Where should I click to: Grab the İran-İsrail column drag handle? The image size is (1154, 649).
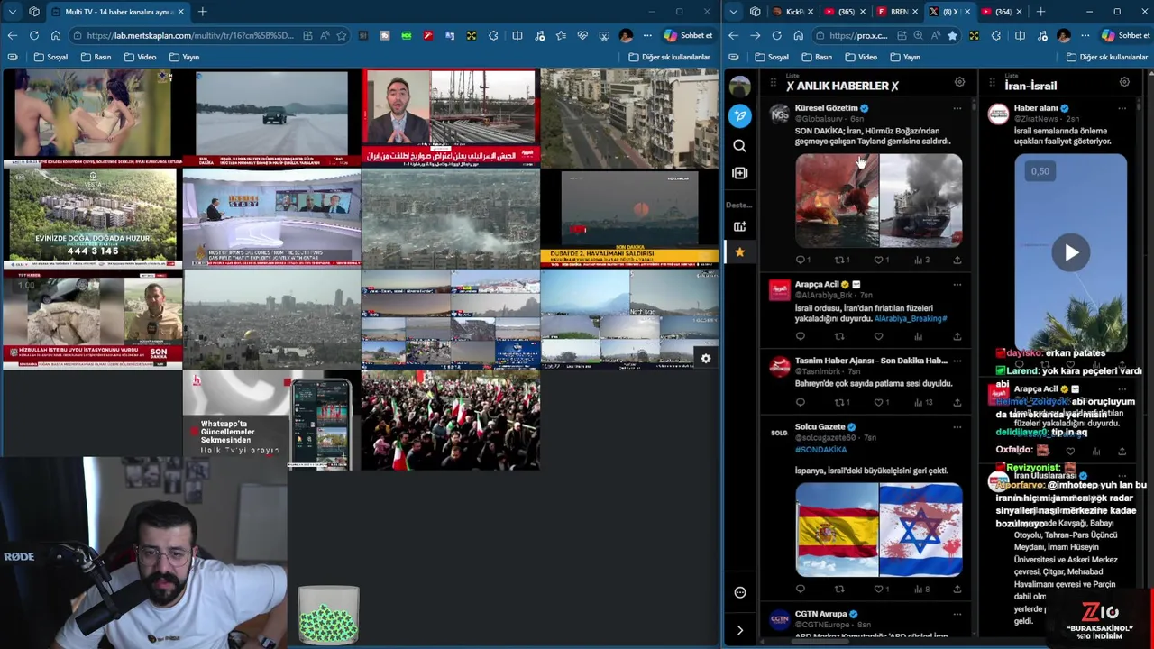tap(992, 84)
